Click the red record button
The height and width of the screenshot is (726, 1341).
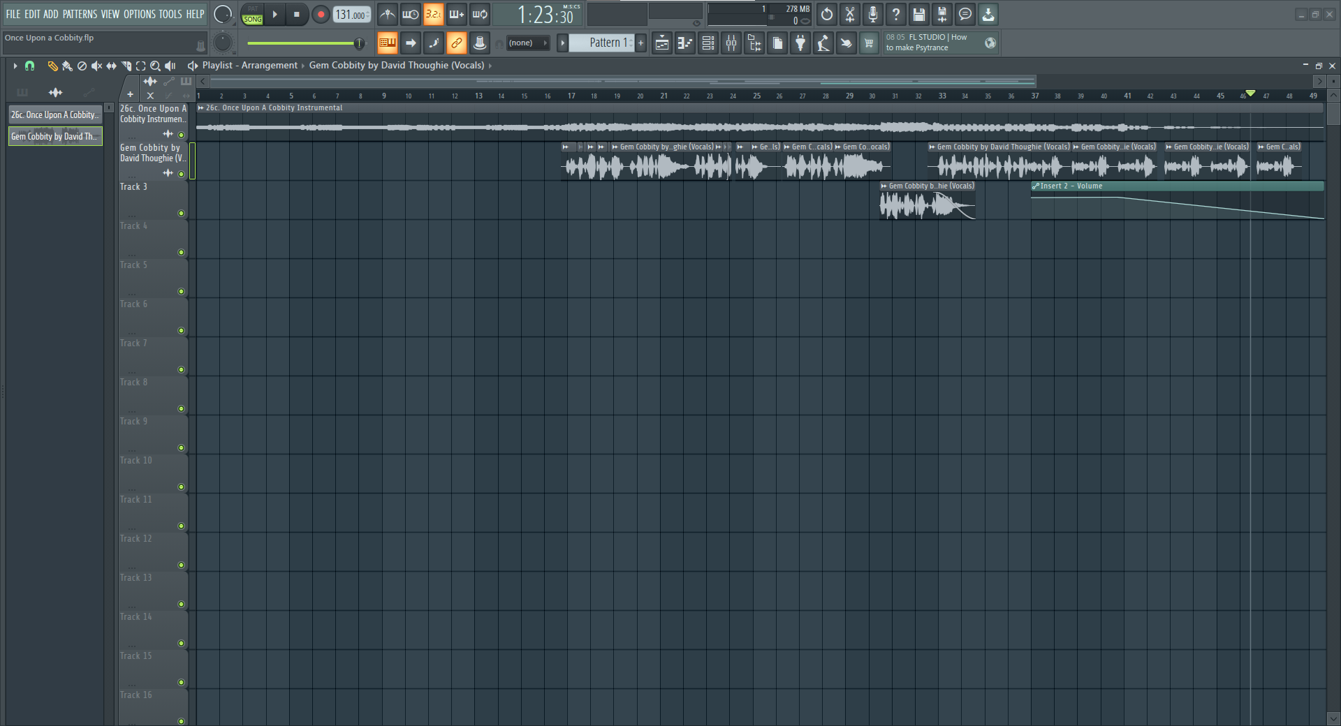(x=321, y=15)
